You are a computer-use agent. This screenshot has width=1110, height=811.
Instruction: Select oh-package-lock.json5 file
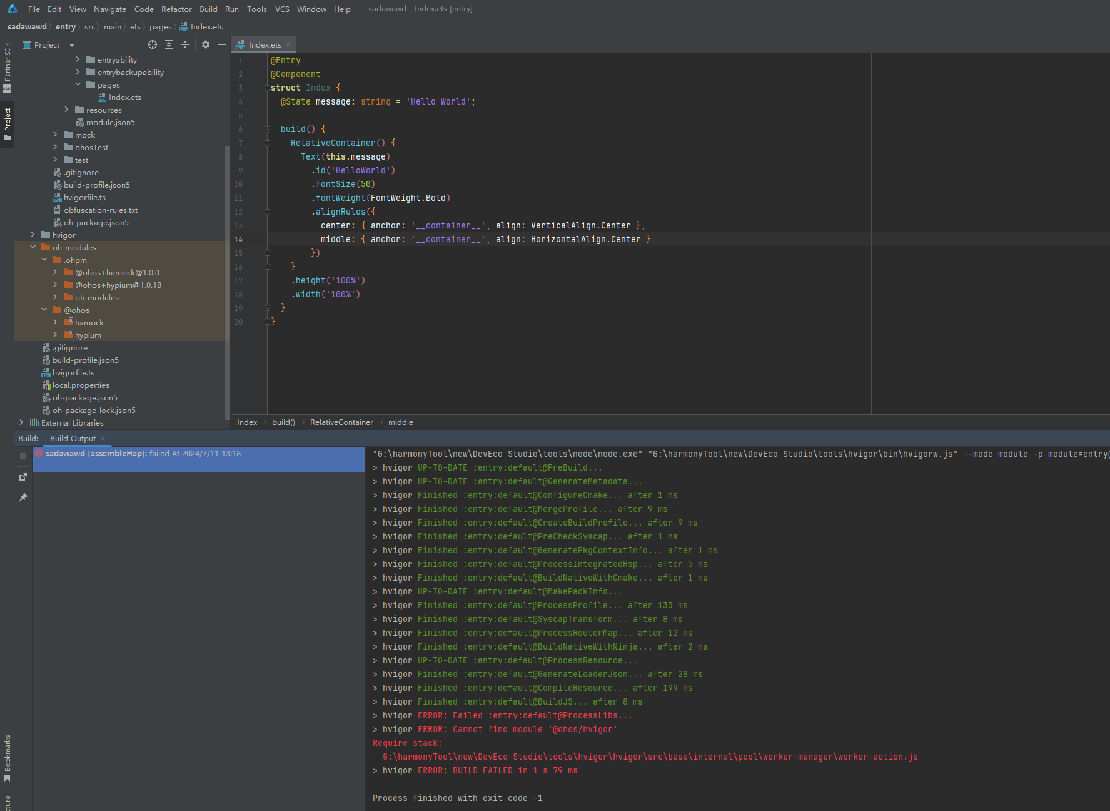[x=94, y=410]
